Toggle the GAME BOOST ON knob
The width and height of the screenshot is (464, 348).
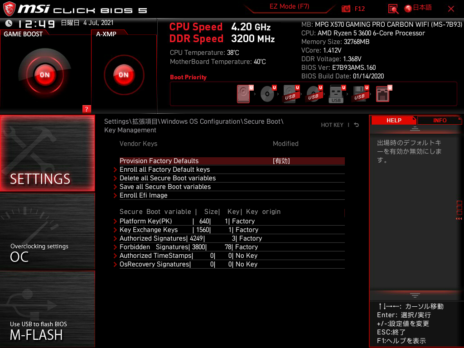(45, 75)
